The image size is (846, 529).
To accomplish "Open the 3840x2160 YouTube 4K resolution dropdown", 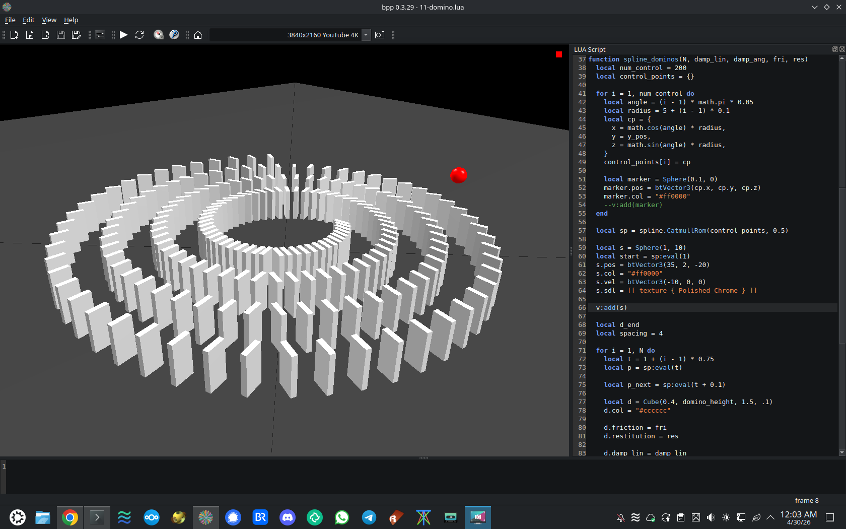I will tap(366, 35).
